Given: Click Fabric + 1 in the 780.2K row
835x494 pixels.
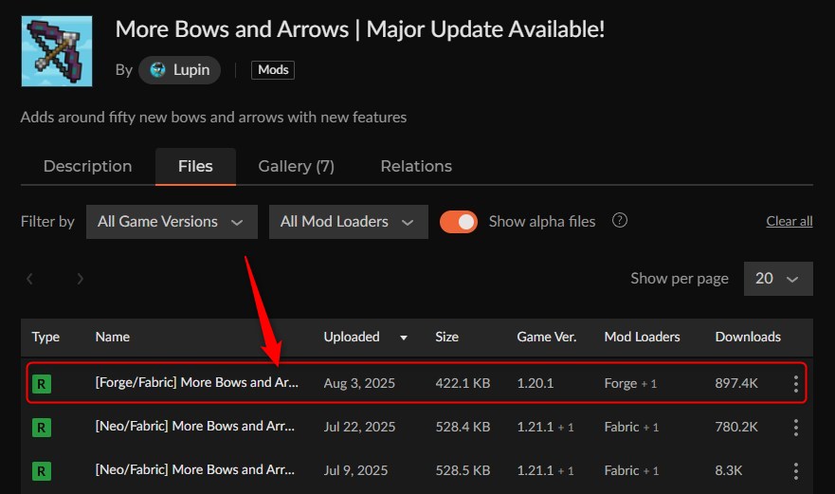Looking at the screenshot, I should [631, 427].
